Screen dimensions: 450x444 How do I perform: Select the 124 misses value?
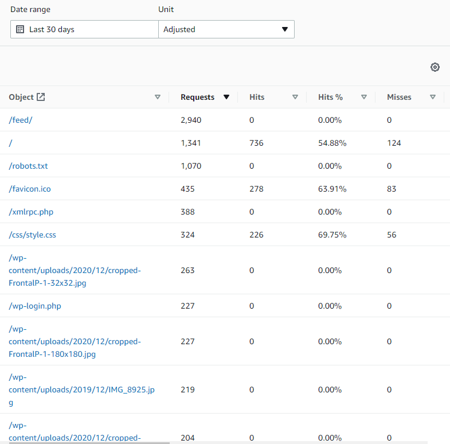[x=394, y=143]
